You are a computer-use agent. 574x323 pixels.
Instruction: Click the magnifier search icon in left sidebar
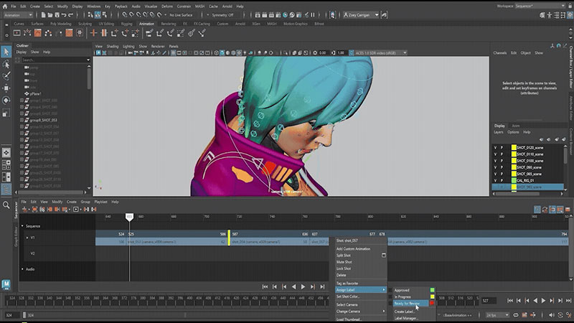[6, 205]
